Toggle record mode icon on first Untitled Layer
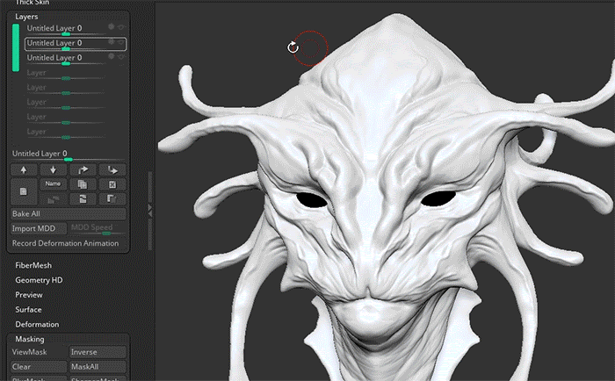The width and height of the screenshot is (615, 381). pyautogui.click(x=112, y=26)
